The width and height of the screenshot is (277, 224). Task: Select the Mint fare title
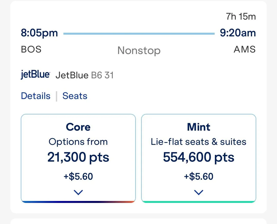click(199, 127)
